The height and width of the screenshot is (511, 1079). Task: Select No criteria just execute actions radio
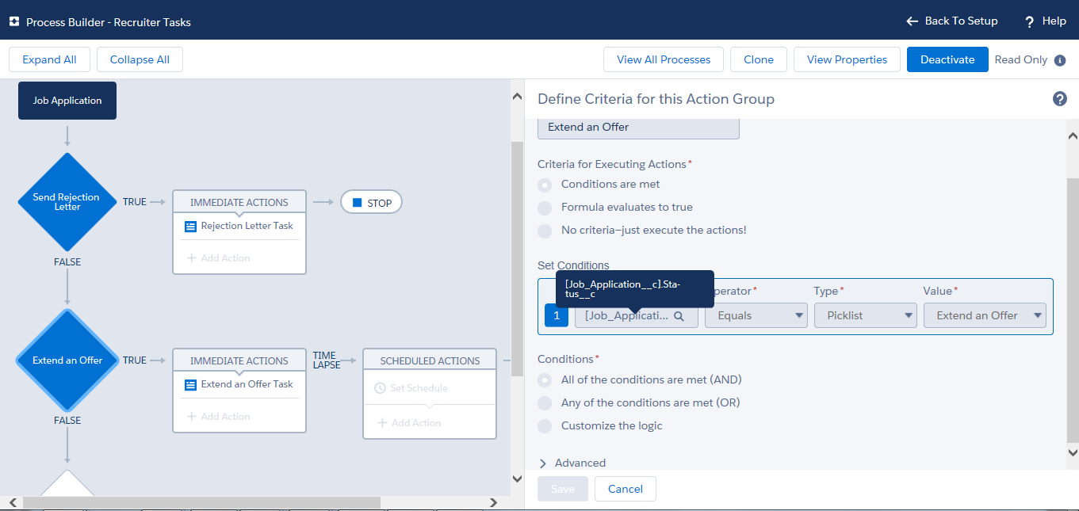[545, 231]
